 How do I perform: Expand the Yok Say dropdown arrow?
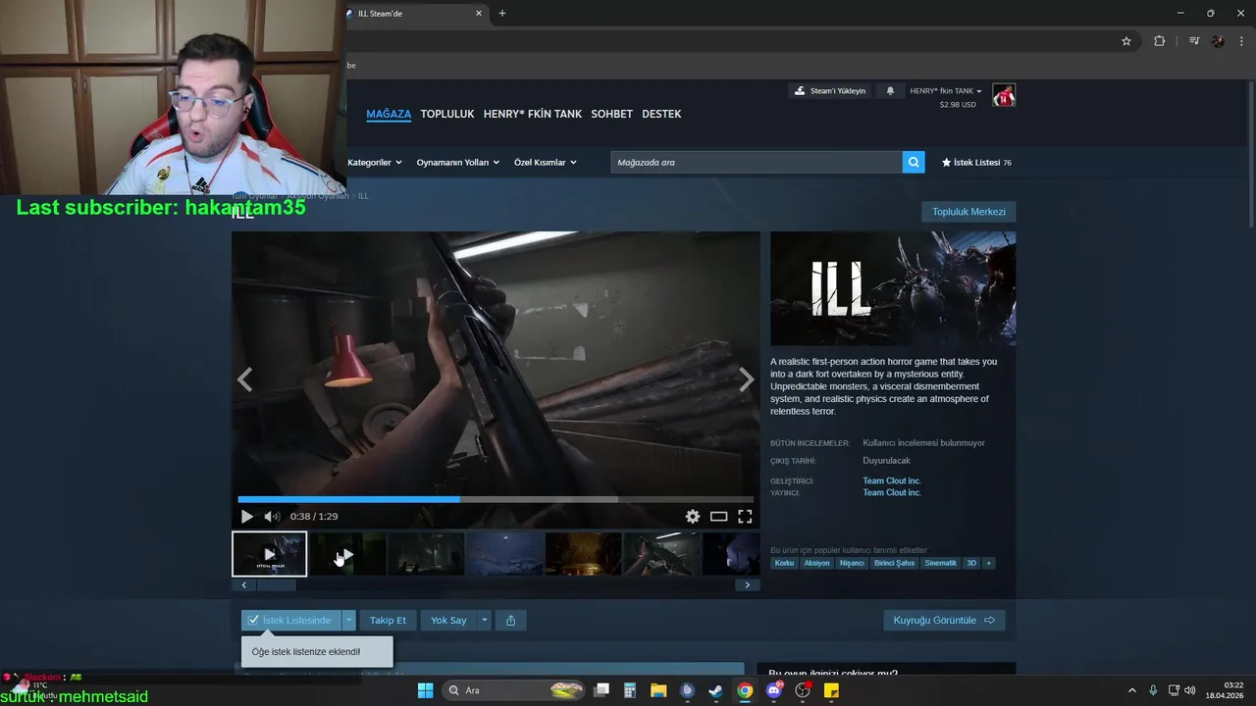click(x=484, y=621)
